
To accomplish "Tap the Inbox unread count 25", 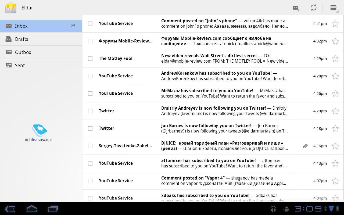I will click(73, 26).
